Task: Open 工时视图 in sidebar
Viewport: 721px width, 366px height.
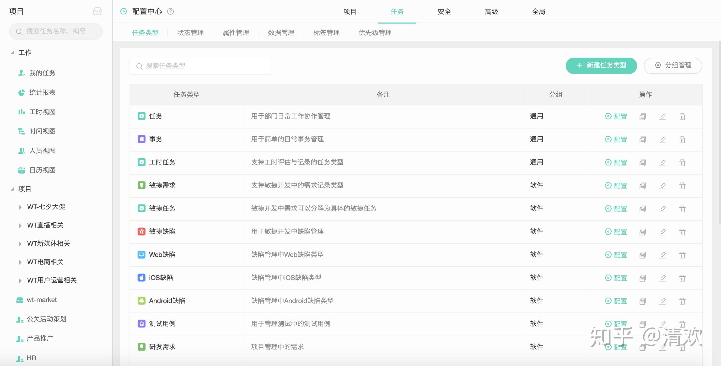Action: (x=37, y=112)
